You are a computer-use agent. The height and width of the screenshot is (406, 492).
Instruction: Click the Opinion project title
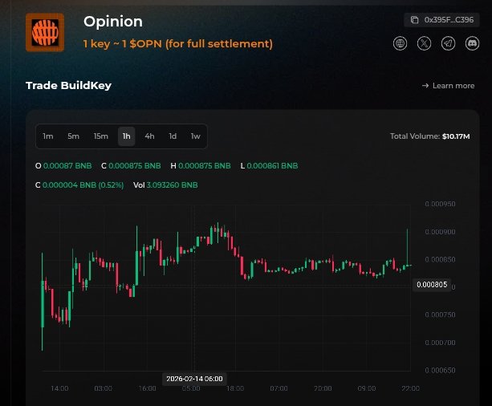(x=113, y=22)
